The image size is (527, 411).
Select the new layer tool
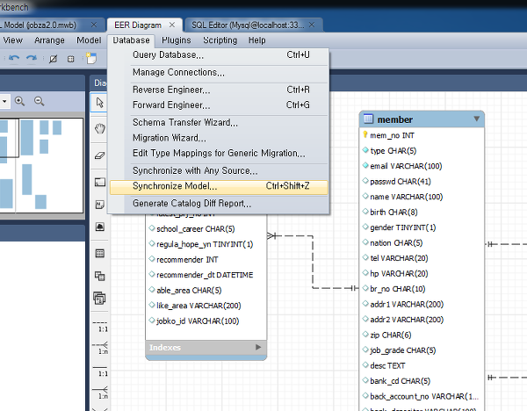[x=100, y=183]
